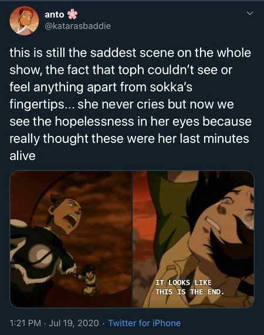Visit the @katarasbaddie handle link
The width and height of the screenshot is (264, 335).
(78, 26)
